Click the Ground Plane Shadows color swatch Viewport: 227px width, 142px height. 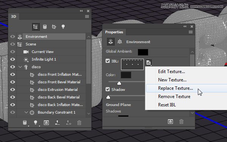tap(123, 116)
